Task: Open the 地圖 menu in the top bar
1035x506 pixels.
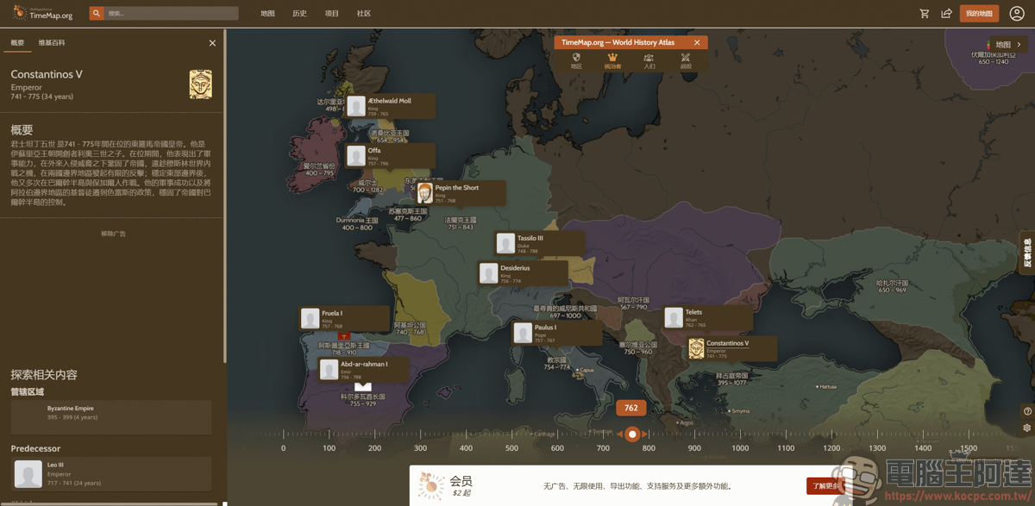Action: click(x=267, y=14)
